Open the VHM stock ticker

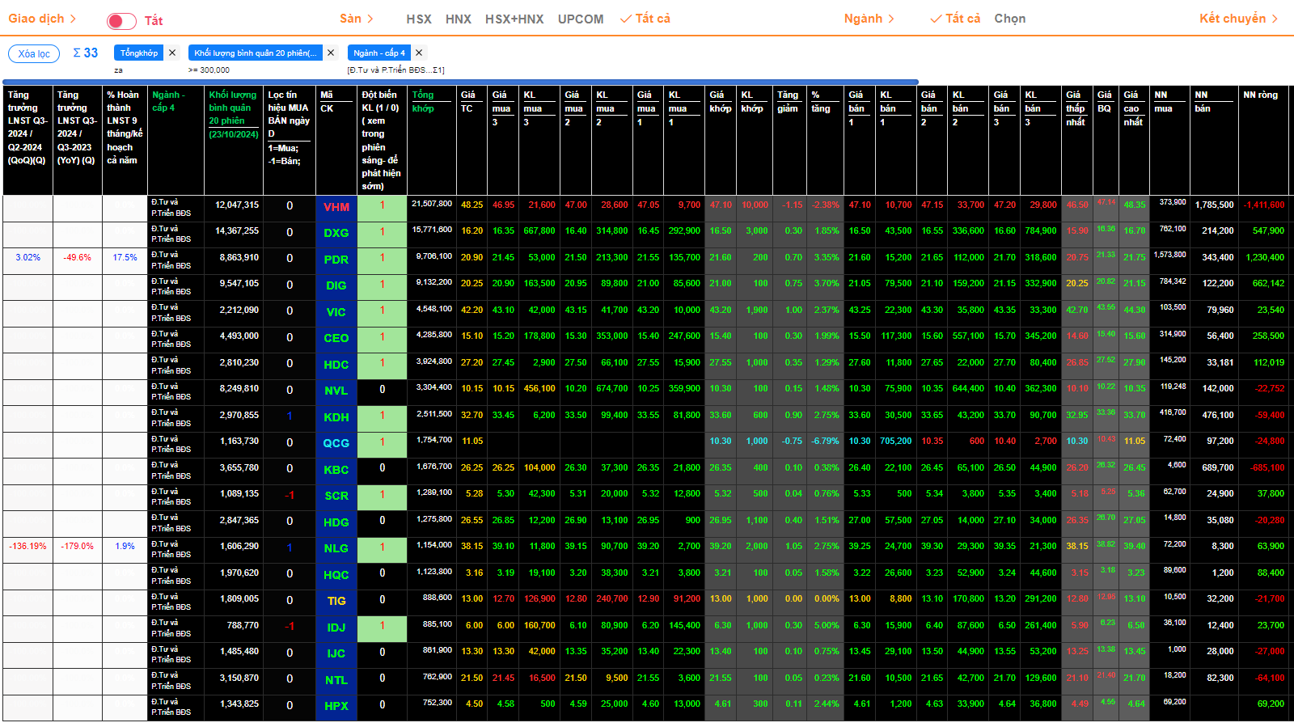pyautogui.click(x=336, y=207)
